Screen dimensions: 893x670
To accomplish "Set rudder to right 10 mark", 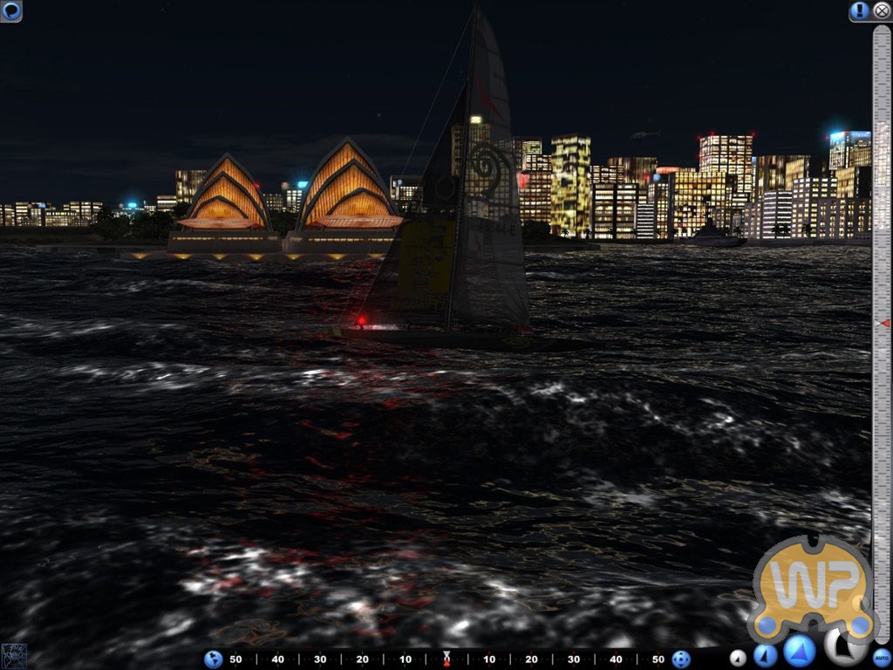I will (x=489, y=660).
